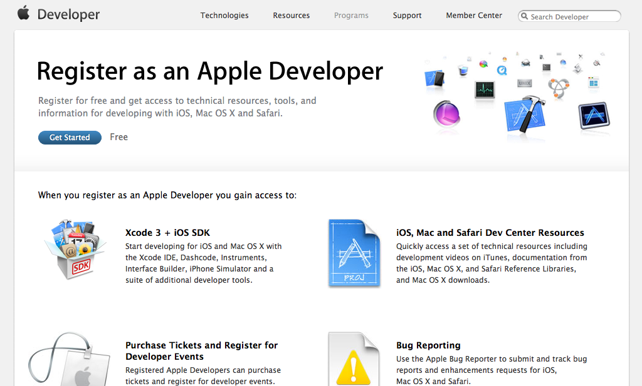Click the blue PROJ blueprint document icon
The image size is (642, 386).
point(354,253)
